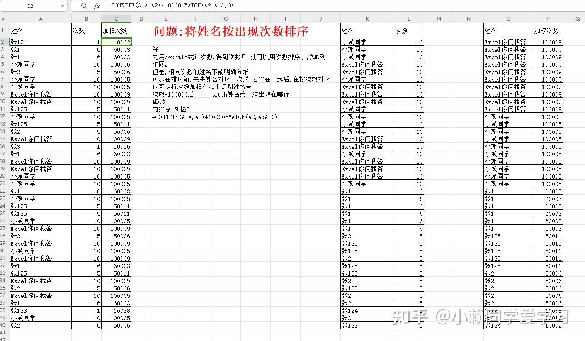Click the select-all corner of the sheet
The height and width of the screenshot is (341, 585).
click(3, 19)
